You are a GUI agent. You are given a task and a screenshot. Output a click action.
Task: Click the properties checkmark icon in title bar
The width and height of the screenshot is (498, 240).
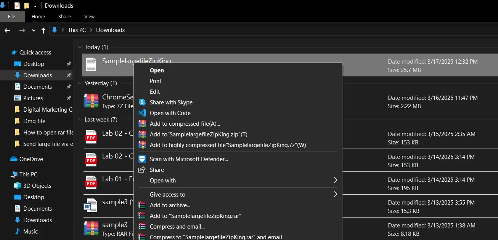pos(17,6)
